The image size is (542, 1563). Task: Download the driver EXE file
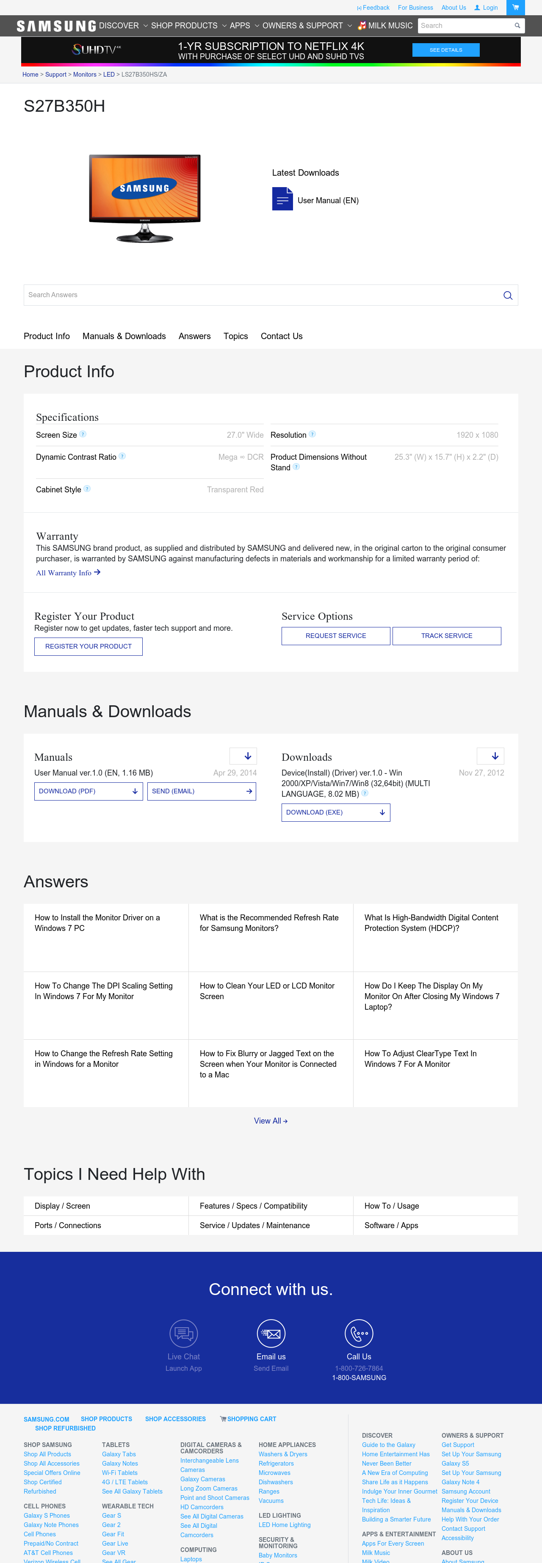tap(336, 812)
